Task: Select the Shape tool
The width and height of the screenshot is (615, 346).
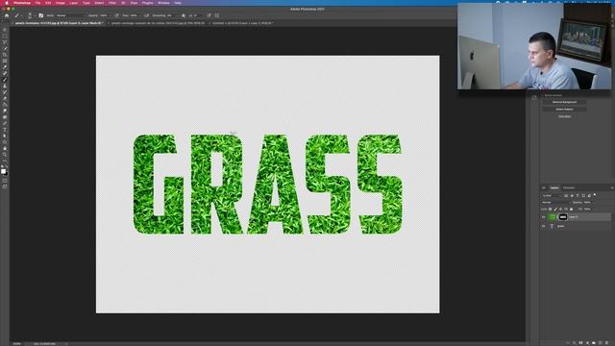Action: tap(5, 142)
